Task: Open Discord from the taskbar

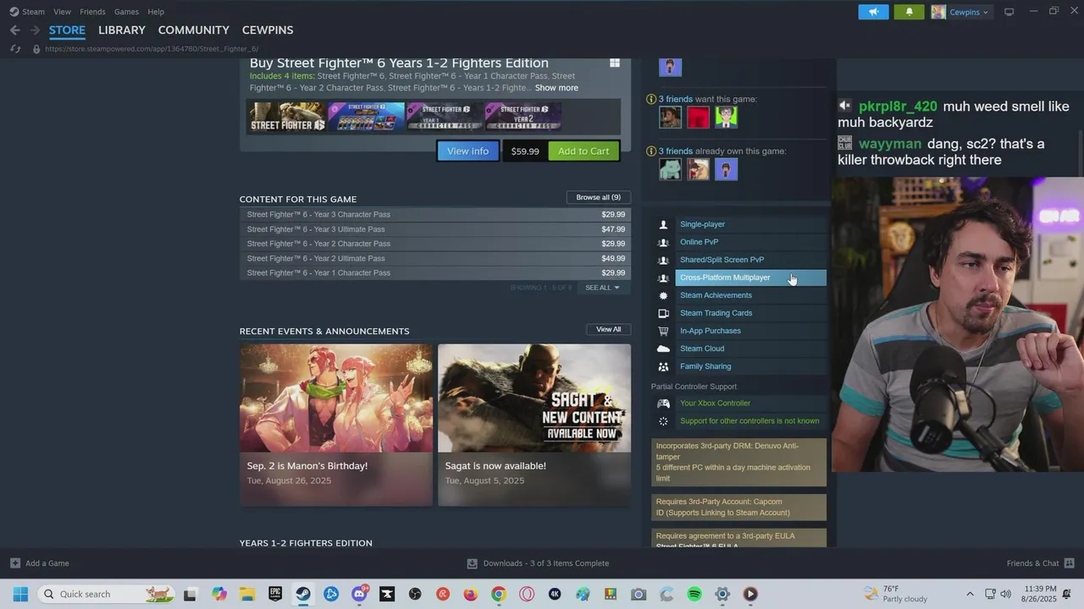Action: (359, 594)
